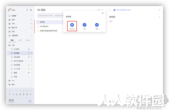Select day 16 in mini calendar

27,94
